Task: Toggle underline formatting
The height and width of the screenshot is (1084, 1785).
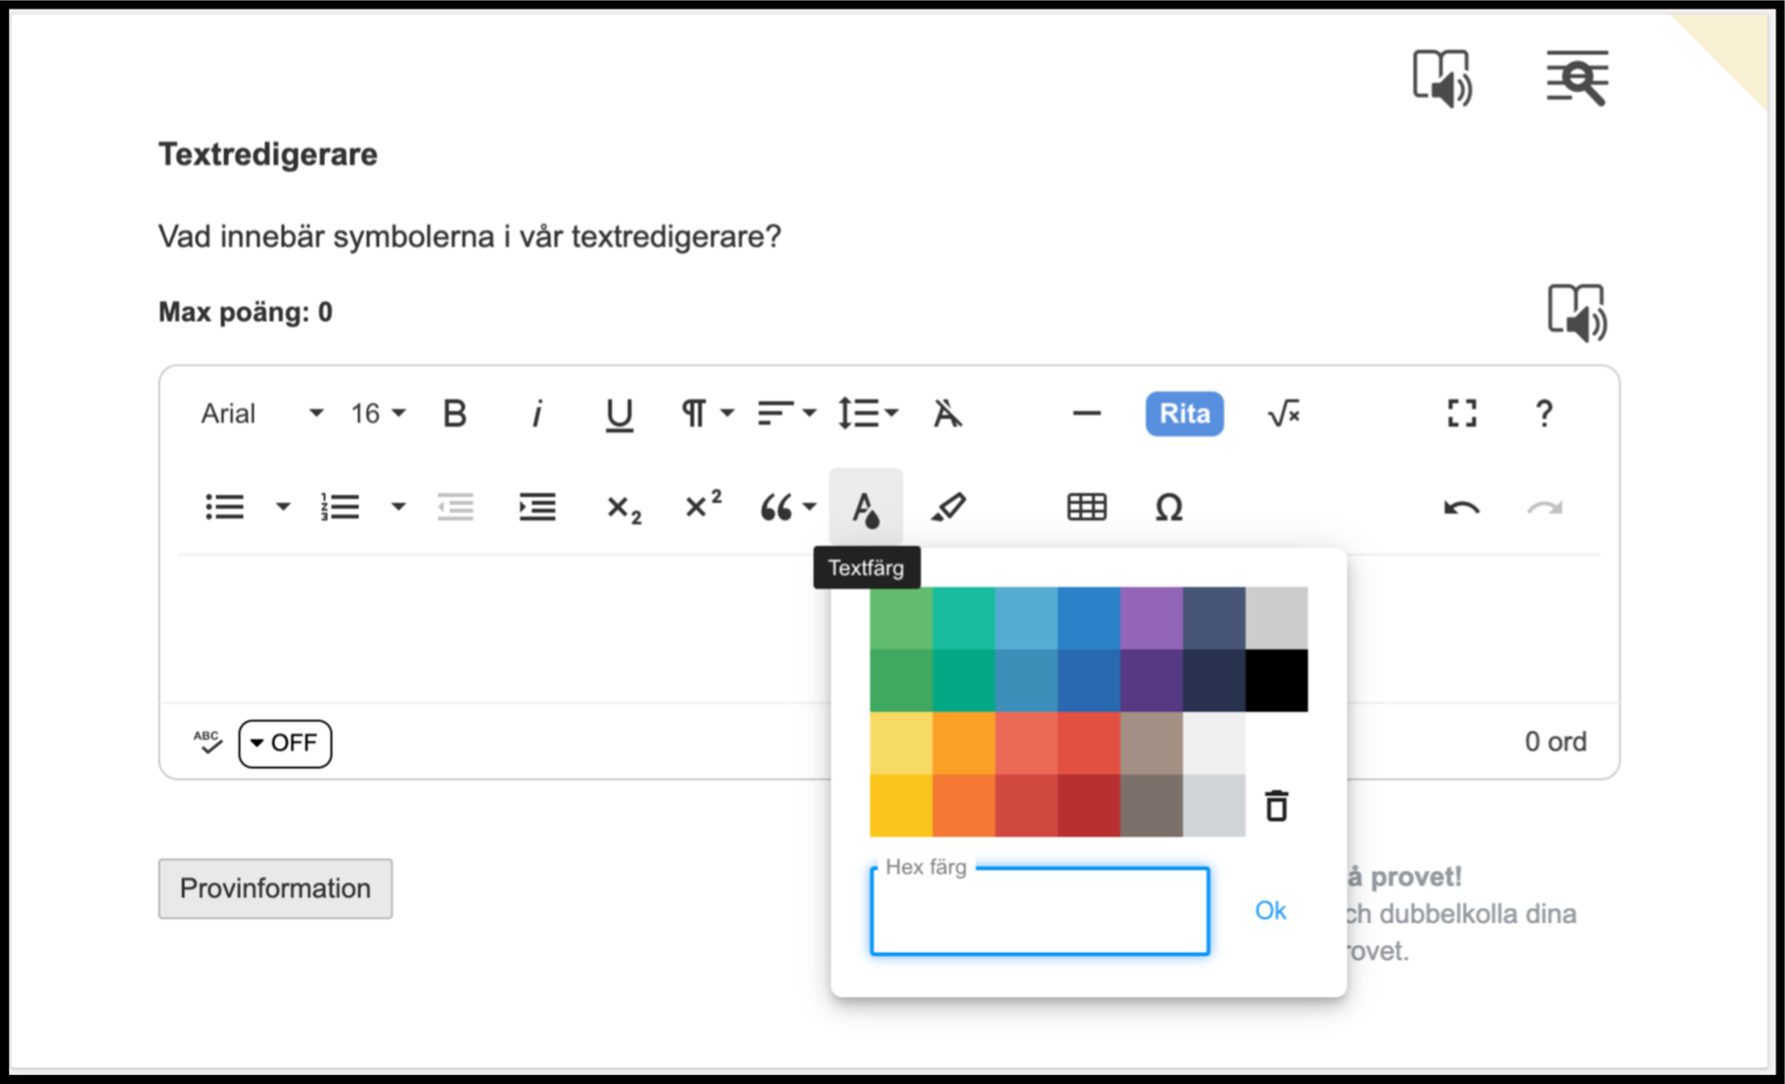Action: coord(618,415)
